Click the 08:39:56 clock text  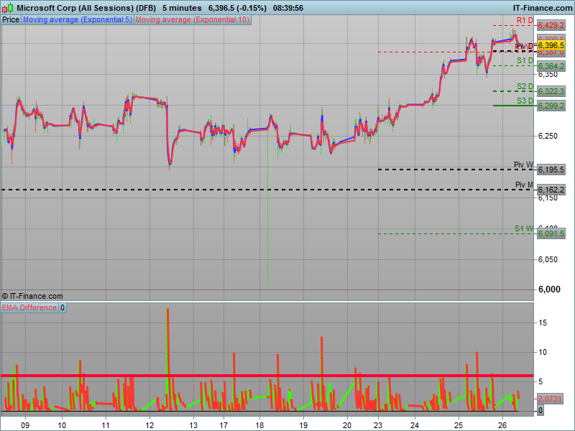tap(288, 8)
